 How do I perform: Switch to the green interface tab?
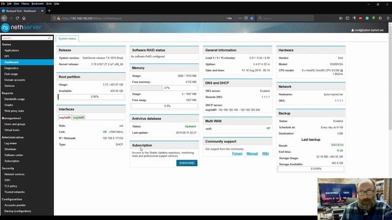point(79,117)
